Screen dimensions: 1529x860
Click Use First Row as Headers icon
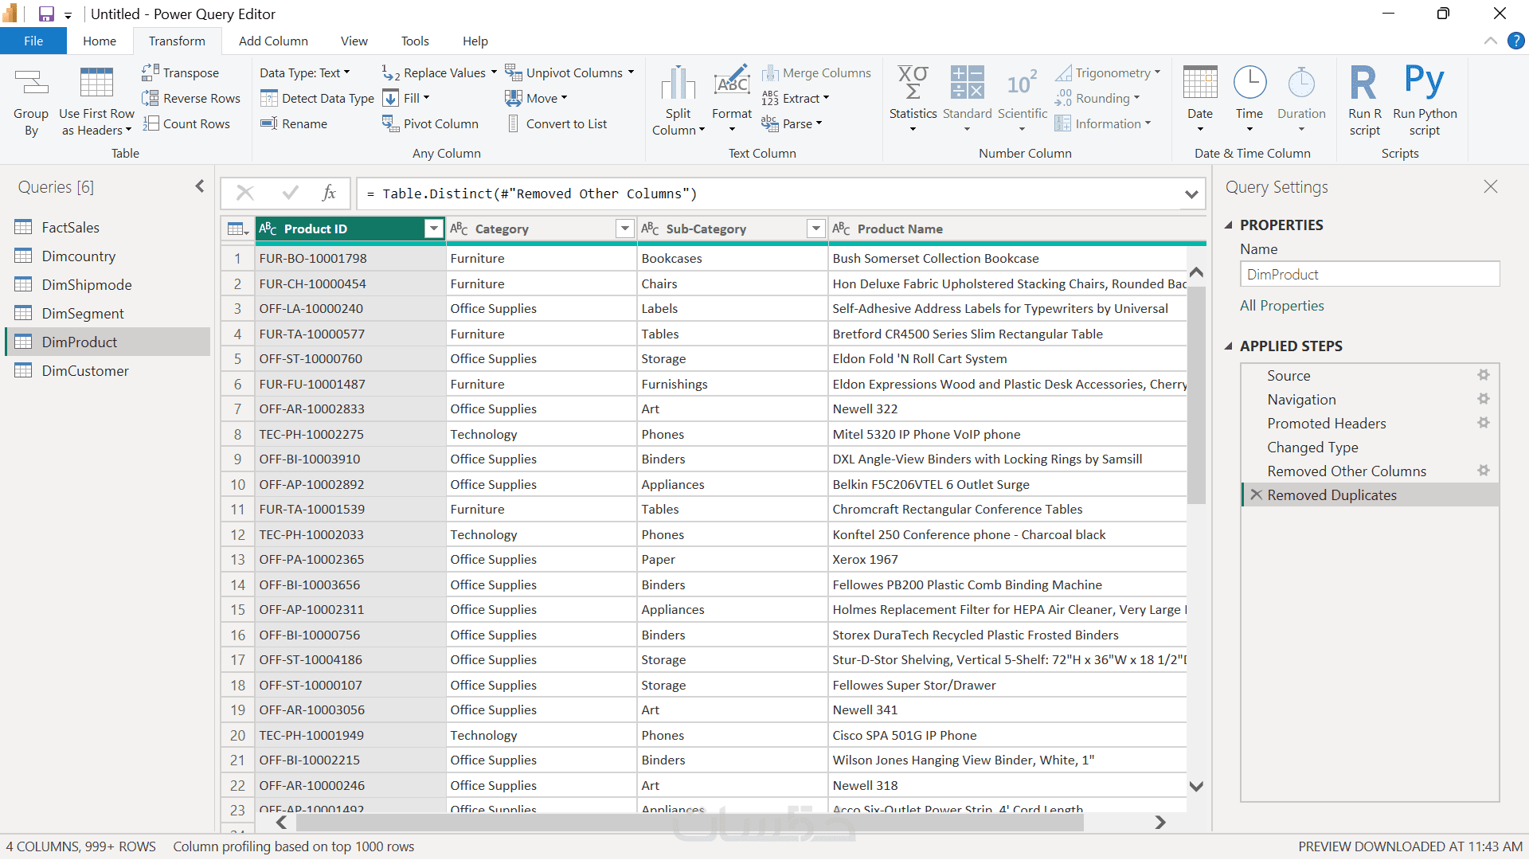(x=96, y=83)
